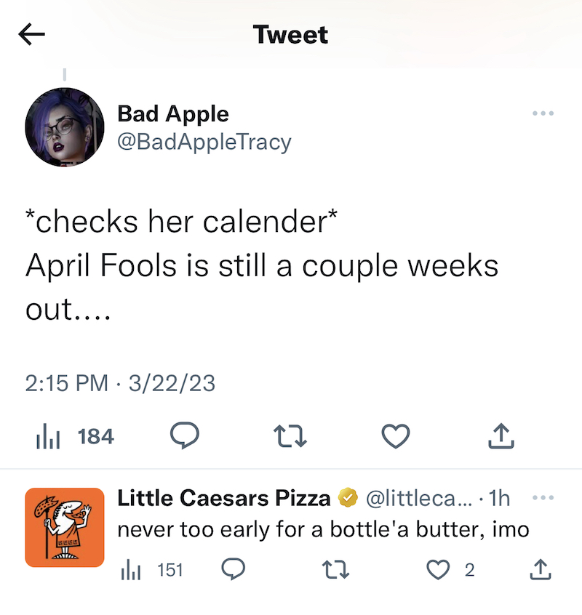Screen dimensions: 582x615
Task: Go back with the arrow icon
Action: click(x=32, y=35)
